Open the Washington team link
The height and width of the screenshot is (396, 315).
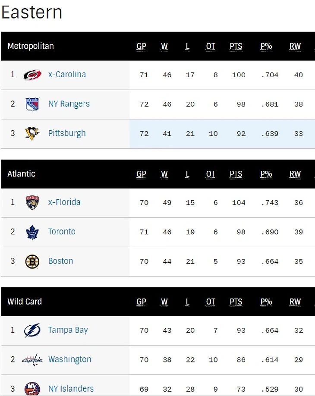click(69, 359)
